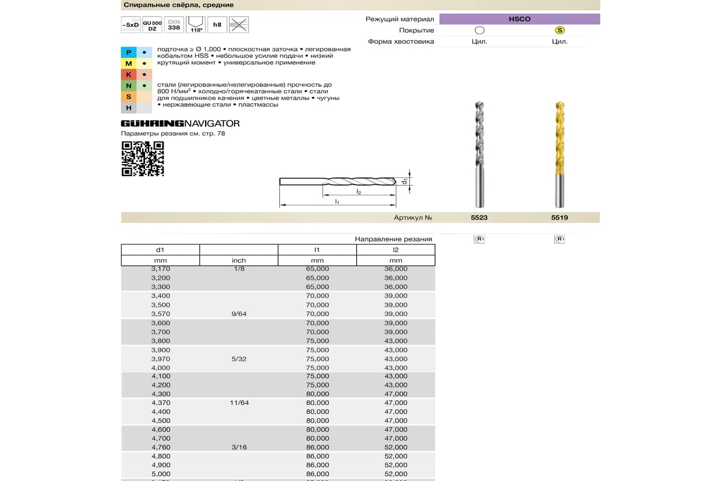
Task: Click the yellow S coating symbol
Action: [x=559, y=31]
